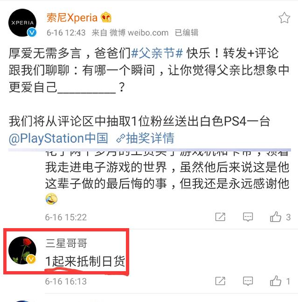298x302 pixels.
Task: Open 三星哥哥 rose avatar
Action: [x=22, y=251]
